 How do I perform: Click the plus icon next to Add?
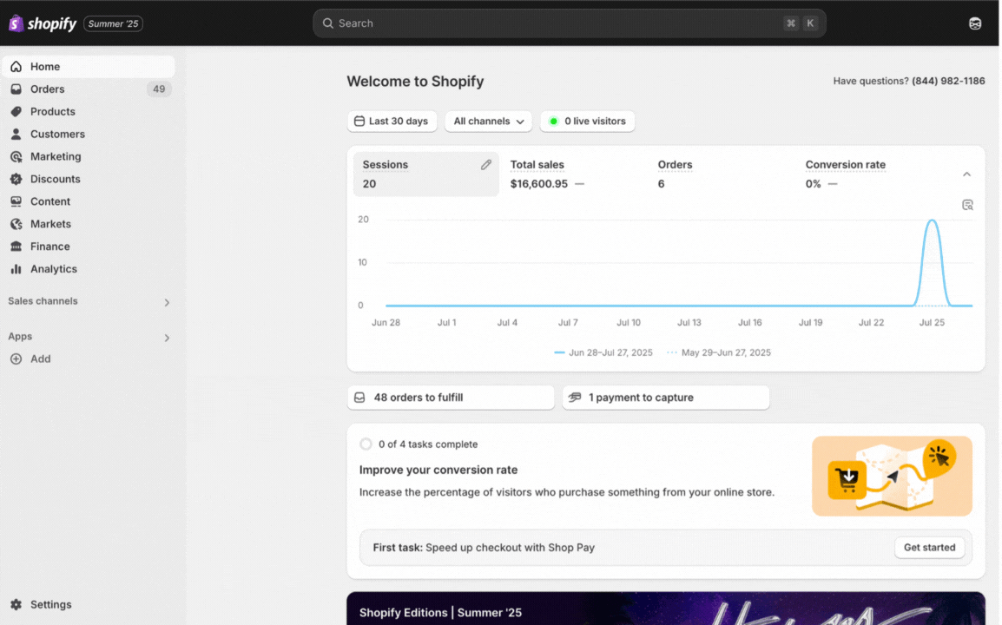click(16, 359)
